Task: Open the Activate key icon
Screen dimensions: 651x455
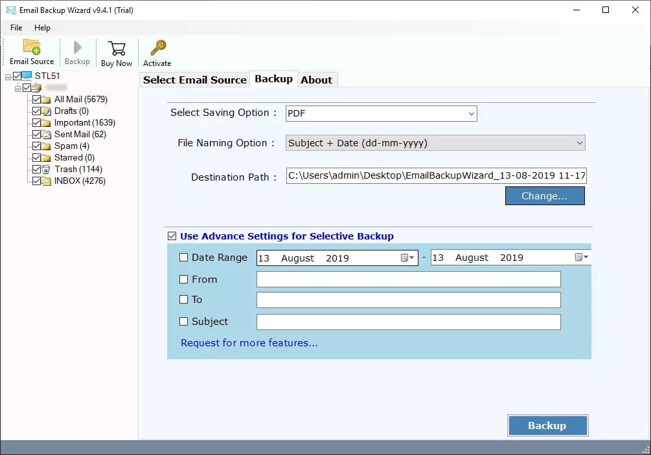Action: 157,49
